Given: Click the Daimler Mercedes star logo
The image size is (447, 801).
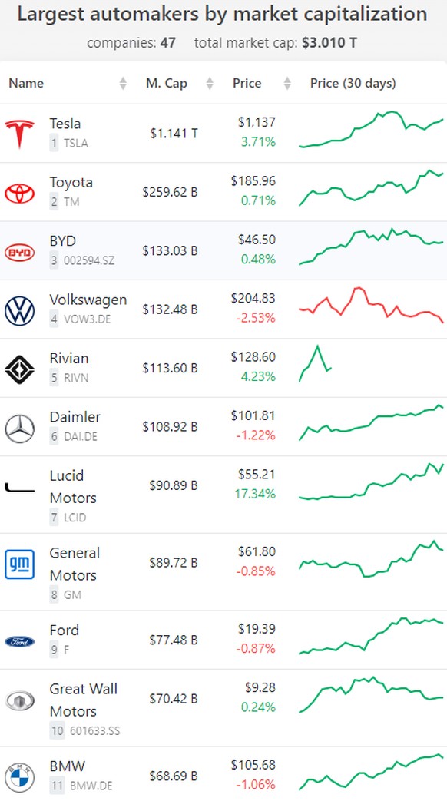Looking at the screenshot, I should [19, 429].
